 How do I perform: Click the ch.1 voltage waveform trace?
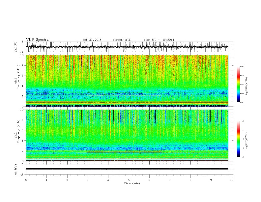pos(127,47)
